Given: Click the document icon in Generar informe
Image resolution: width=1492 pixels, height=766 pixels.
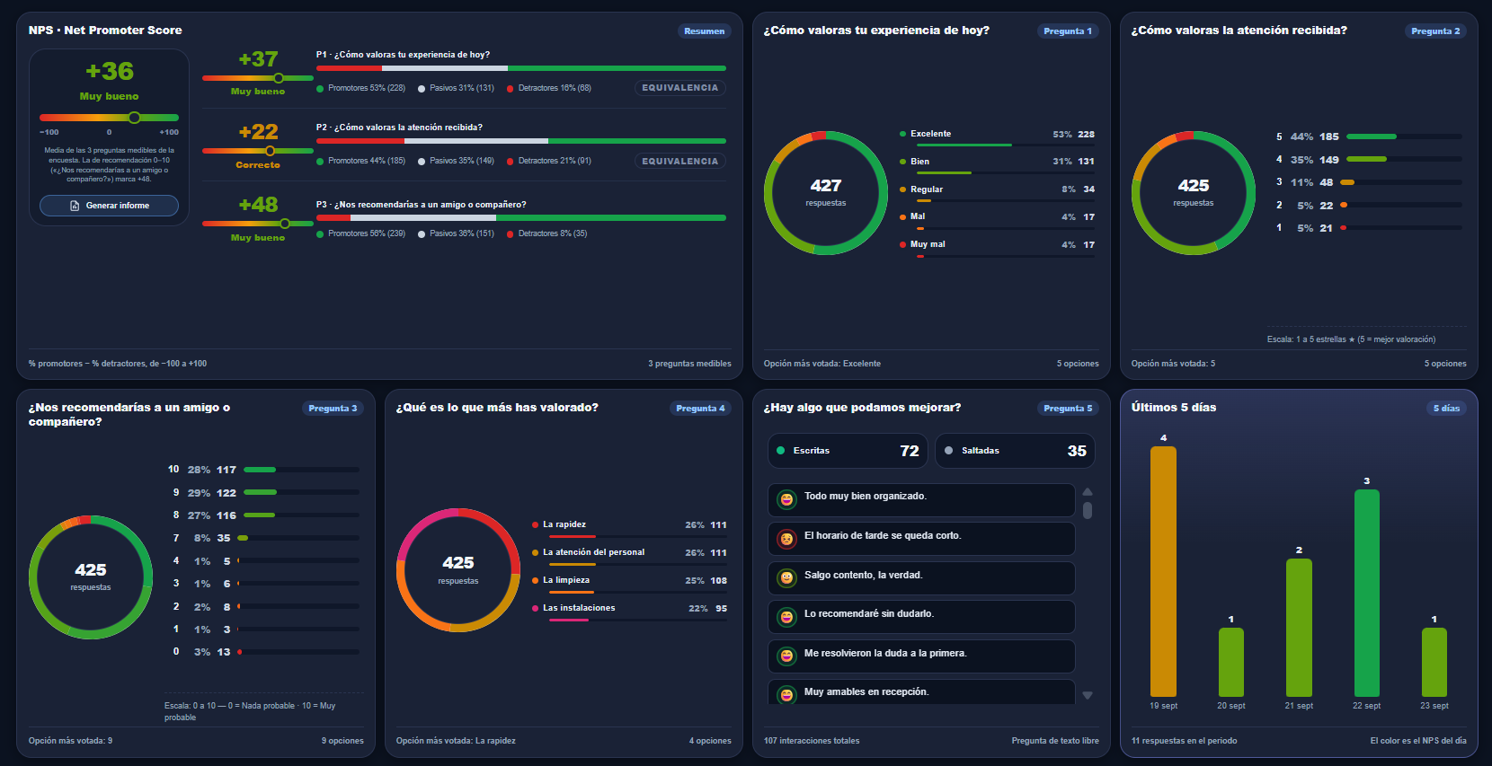Looking at the screenshot, I should 75,206.
